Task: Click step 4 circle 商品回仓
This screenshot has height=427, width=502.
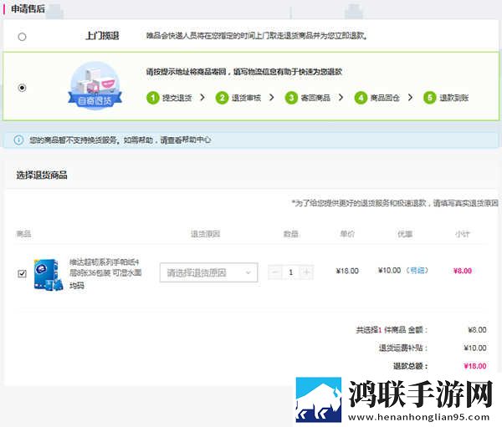Action: point(361,98)
